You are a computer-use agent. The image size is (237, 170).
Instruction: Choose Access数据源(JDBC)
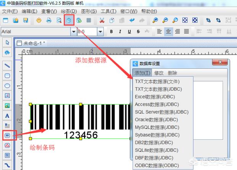point(163,104)
